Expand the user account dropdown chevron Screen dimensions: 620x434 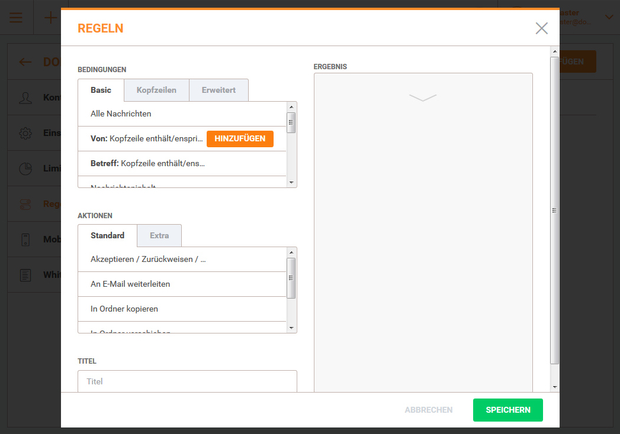(x=609, y=17)
